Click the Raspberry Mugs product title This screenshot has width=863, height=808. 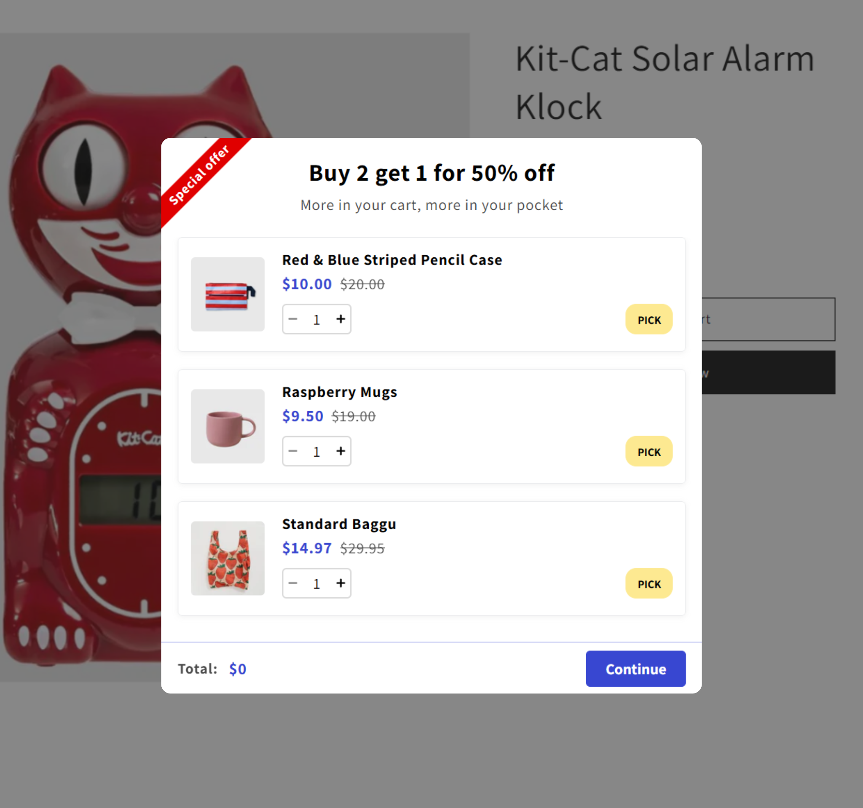click(340, 392)
